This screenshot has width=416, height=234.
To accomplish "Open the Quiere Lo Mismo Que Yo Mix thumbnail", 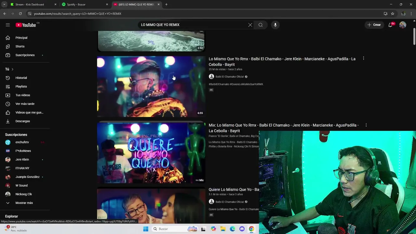I will click(151, 153).
